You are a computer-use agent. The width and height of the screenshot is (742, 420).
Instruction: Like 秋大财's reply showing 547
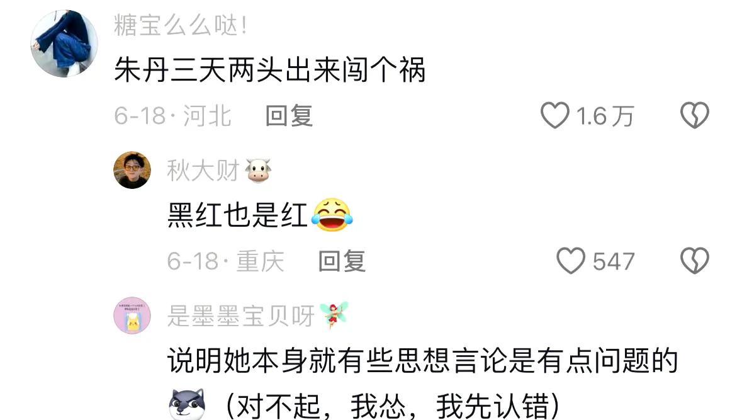(x=570, y=261)
